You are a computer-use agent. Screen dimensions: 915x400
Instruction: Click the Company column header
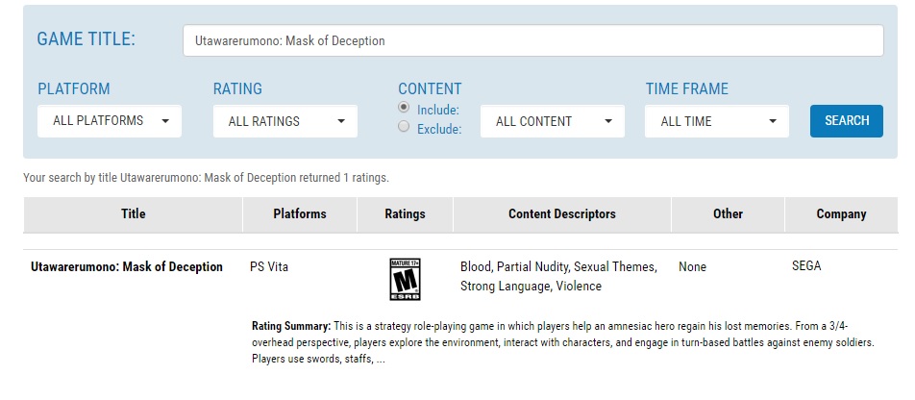point(841,214)
